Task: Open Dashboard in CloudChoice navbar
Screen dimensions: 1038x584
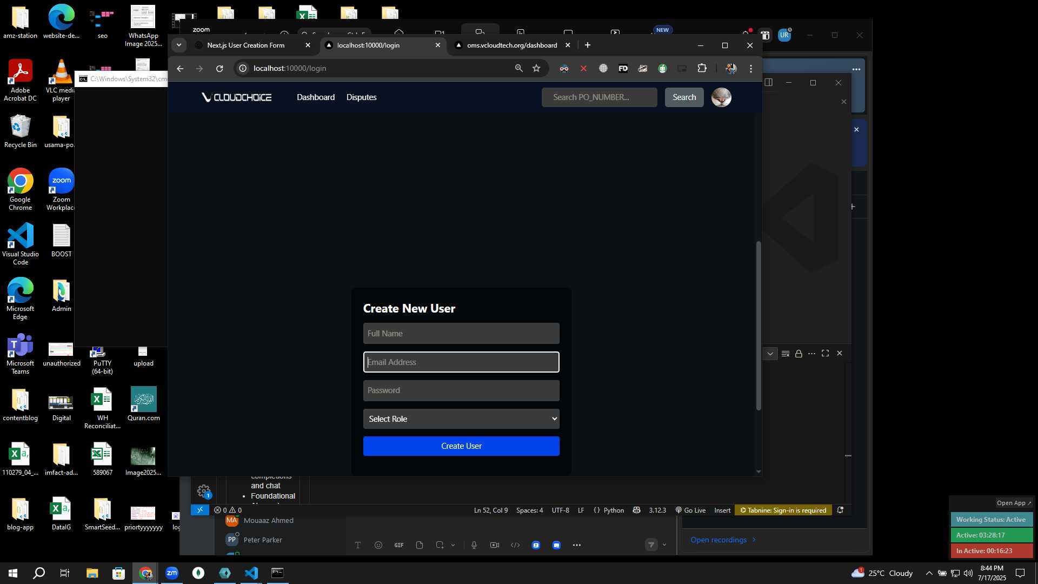Action: coord(316,97)
